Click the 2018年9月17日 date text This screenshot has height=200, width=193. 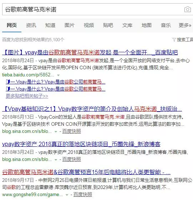tap(18, 180)
